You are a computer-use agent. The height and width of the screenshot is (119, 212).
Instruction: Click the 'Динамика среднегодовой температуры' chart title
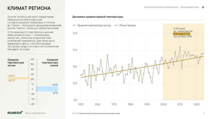click(98, 17)
